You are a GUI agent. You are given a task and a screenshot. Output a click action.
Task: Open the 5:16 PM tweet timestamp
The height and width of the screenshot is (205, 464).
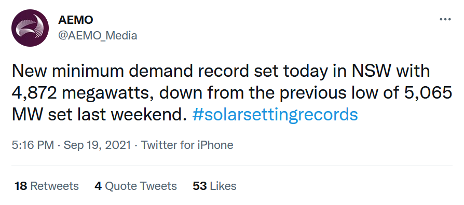(33, 145)
